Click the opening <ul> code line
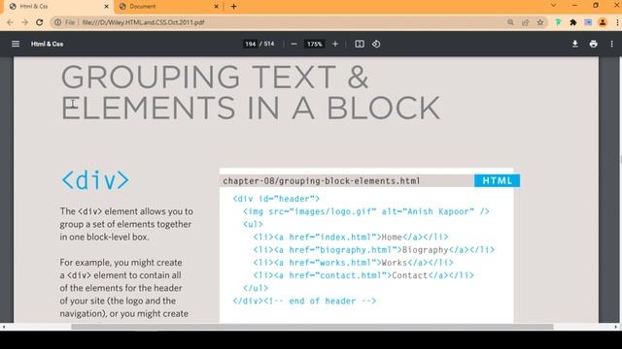The height and width of the screenshot is (349, 622). 253,224
